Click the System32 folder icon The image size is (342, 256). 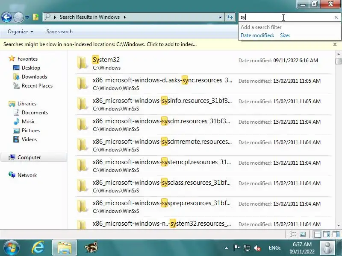coord(82,63)
